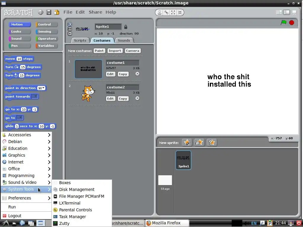Switch to Mozilla Firefox taskbar window
This screenshot has width=303, height=227.
click(x=167, y=223)
